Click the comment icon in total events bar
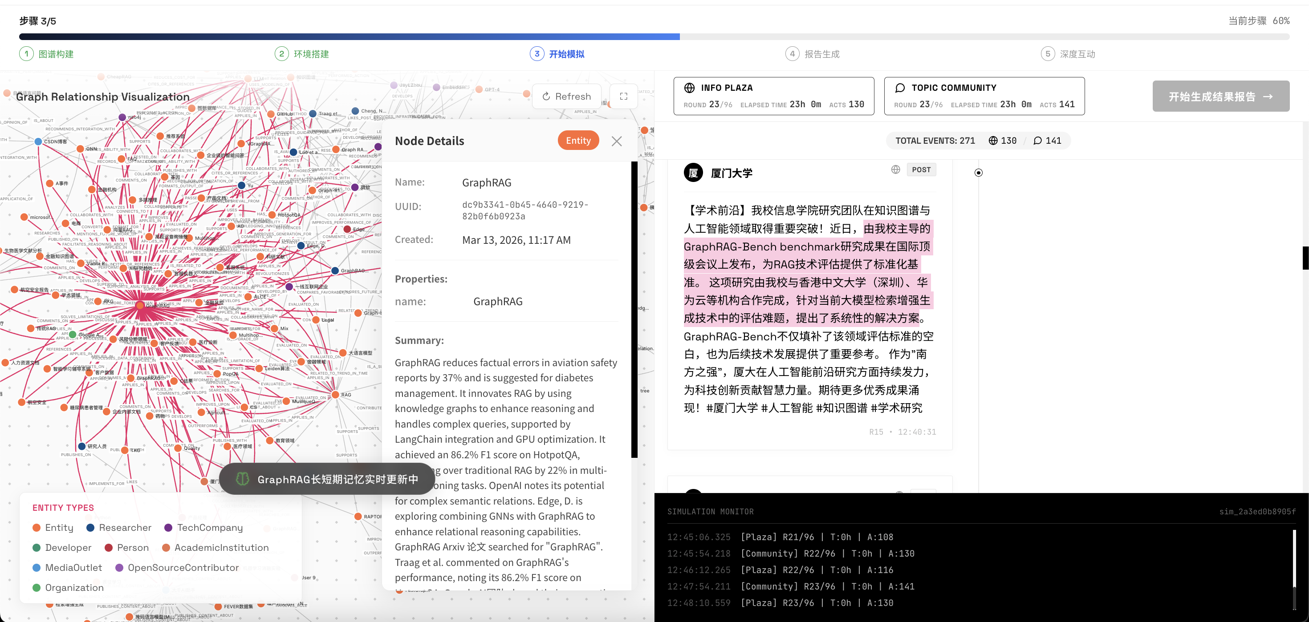The height and width of the screenshot is (622, 1309). tap(1038, 141)
